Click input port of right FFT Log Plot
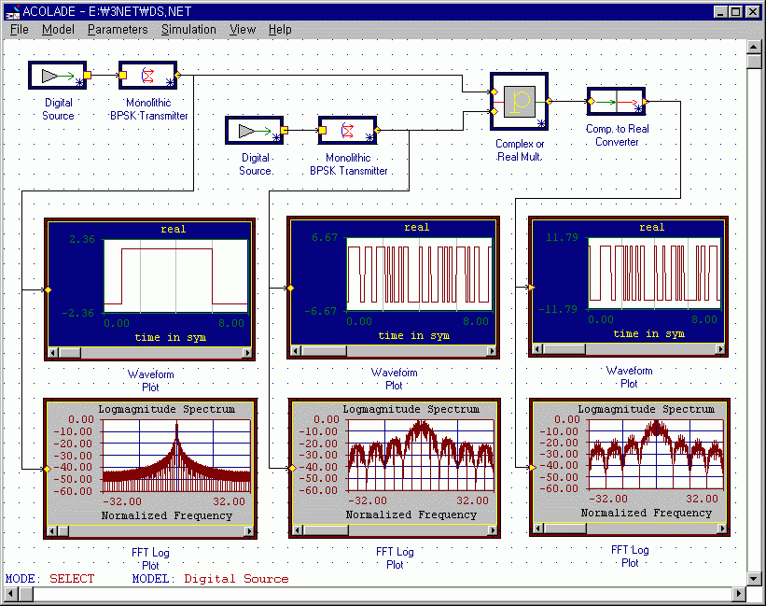The image size is (766, 606). pyautogui.click(x=533, y=468)
